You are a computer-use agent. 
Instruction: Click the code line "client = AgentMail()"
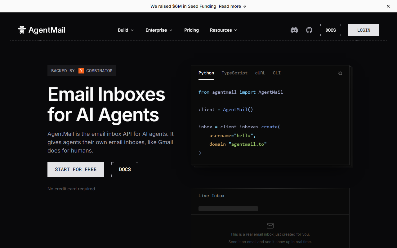[x=226, y=109]
